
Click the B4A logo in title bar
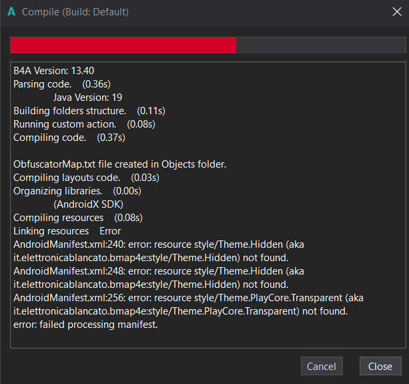click(x=11, y=12)
